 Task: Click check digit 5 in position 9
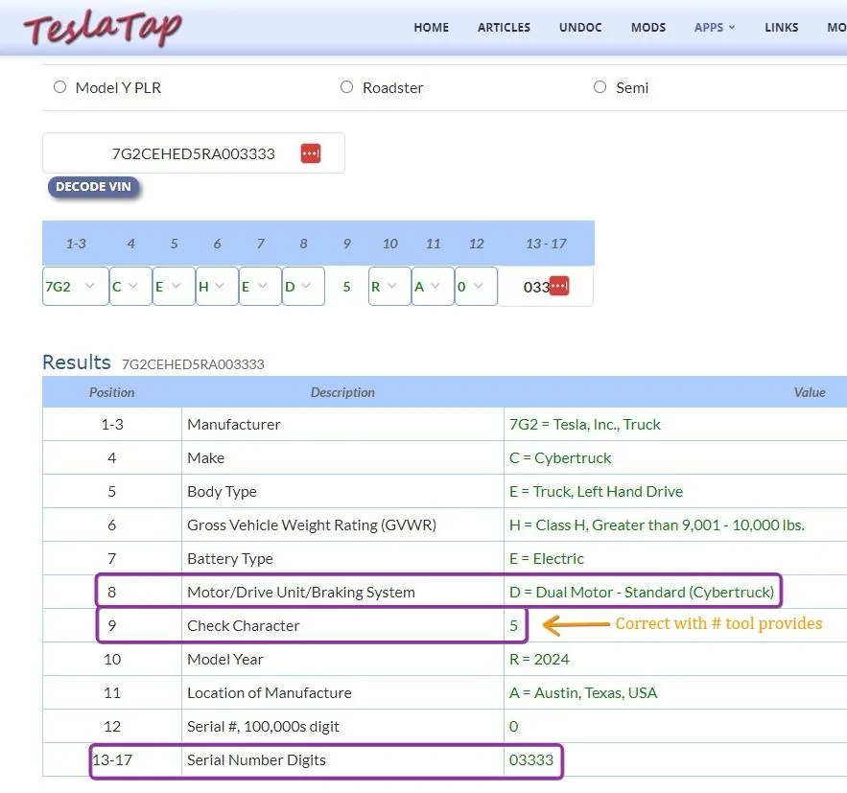tap(347, 287)
